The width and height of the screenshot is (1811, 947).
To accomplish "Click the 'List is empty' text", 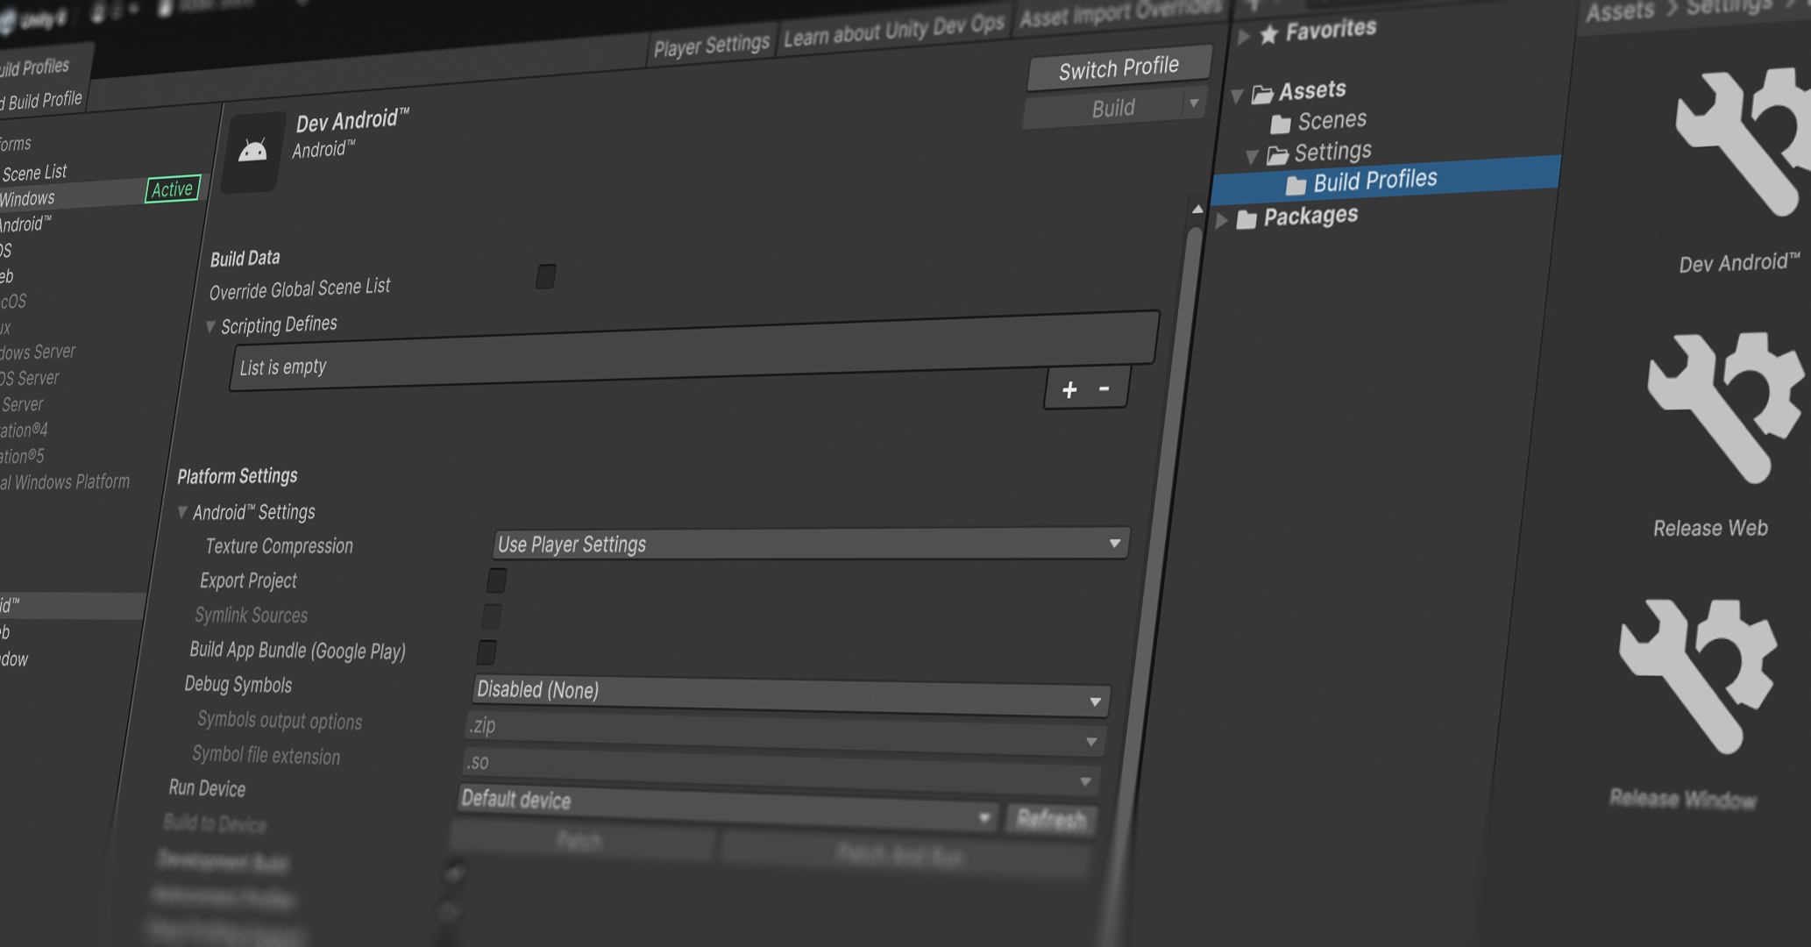I will 283,367.
